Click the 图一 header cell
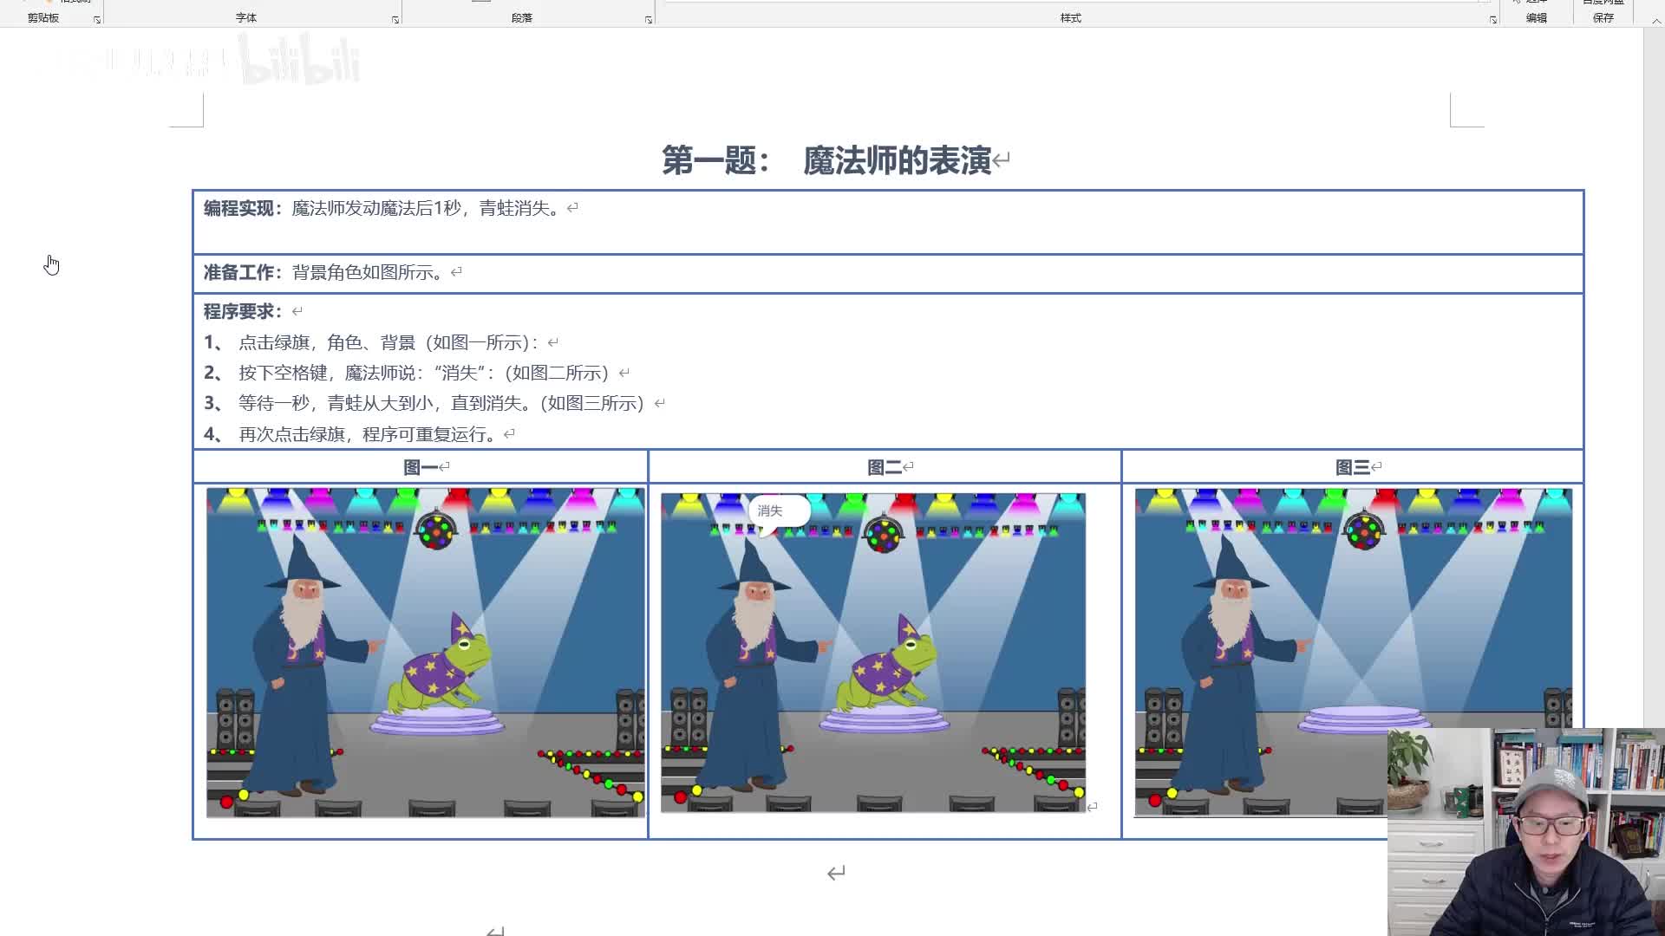Screen dimensions: 1665x936 point(421,467)
